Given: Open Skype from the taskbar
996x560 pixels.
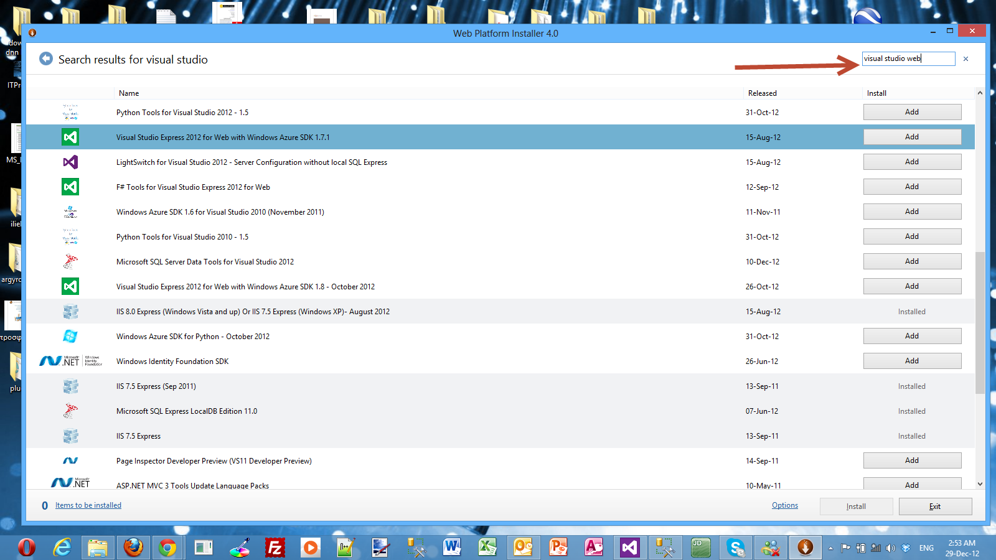Looking at the screenshot, I should pos(736,548).
